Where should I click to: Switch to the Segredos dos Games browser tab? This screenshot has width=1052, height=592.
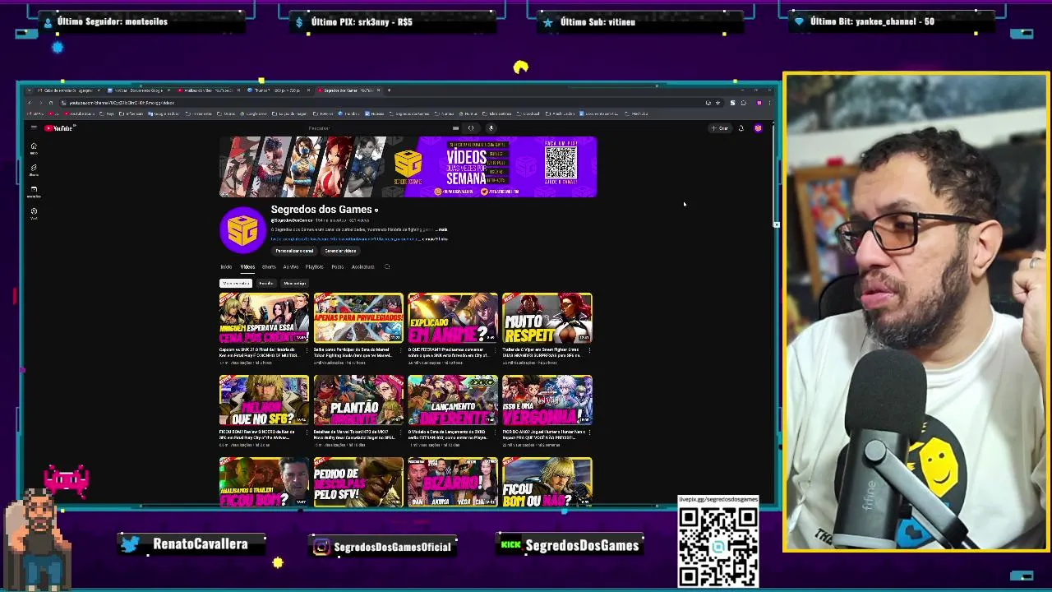click(350, 90)
